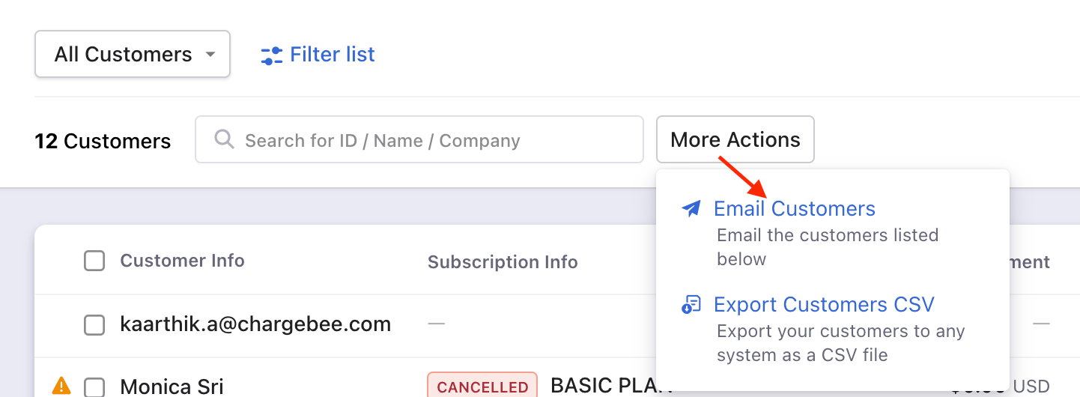Click the CSV export document icon
This screenshot has height=397, width=1080.
[x=691, y=305]
